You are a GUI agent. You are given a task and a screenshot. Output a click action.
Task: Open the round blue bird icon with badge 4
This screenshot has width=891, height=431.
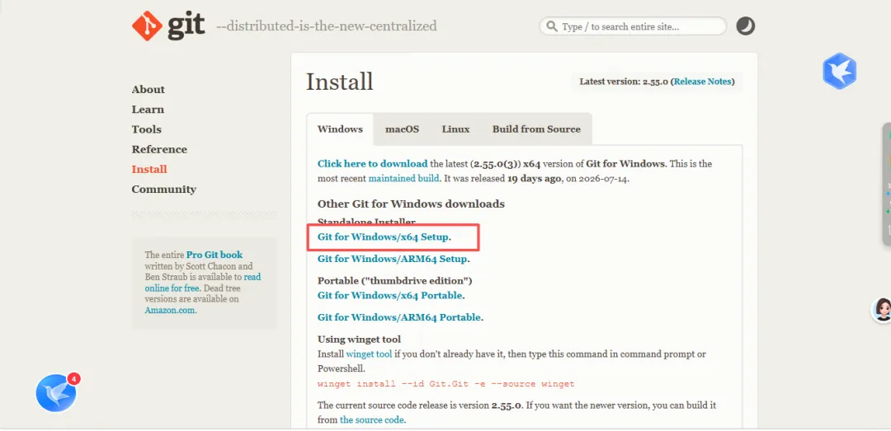(x=56, y=392)
